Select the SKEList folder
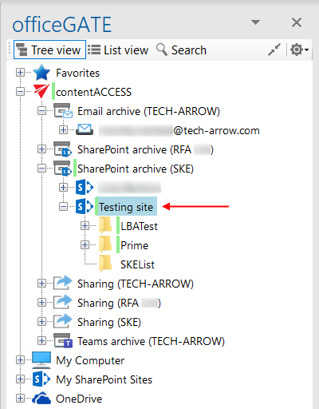The image size is (319, 409). [x=137, y=264]
